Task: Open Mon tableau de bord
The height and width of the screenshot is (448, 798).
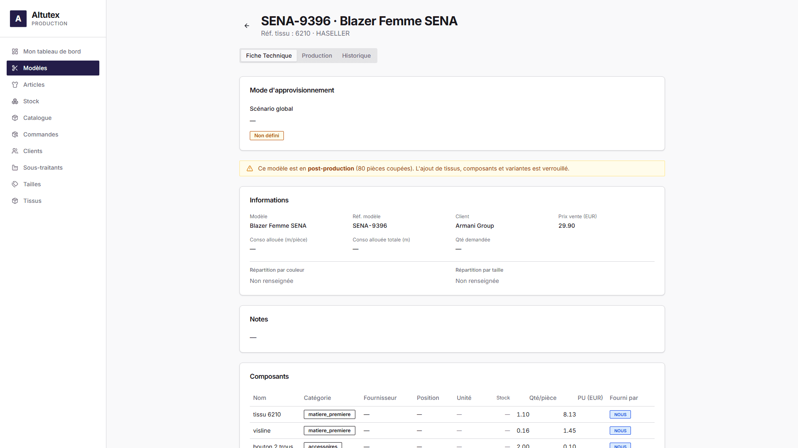Action: (x=53, y=51)
